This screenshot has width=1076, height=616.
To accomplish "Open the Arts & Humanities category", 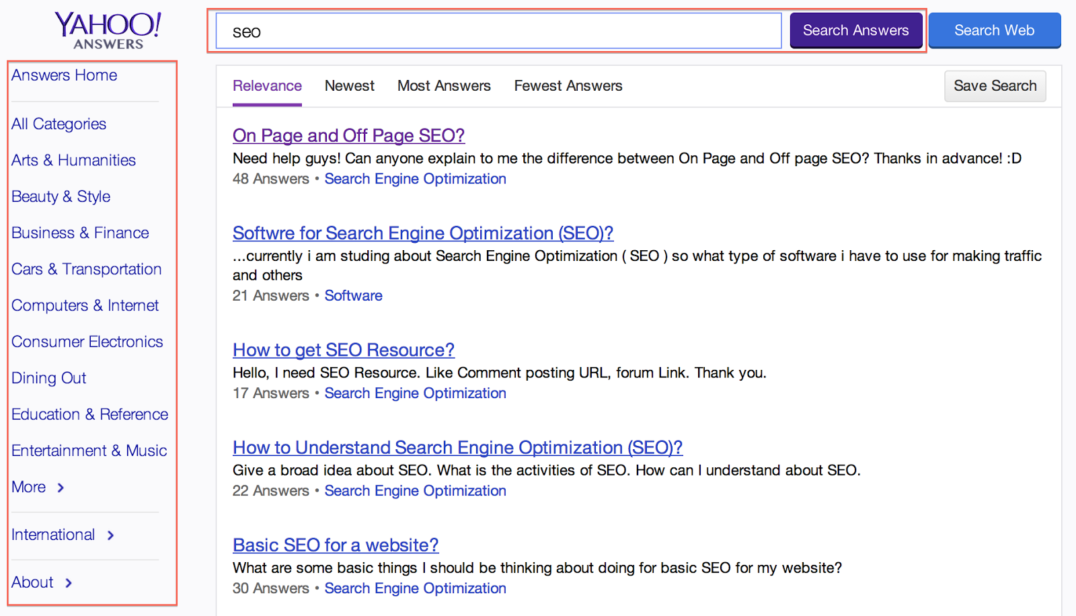I will click(x=74, y=160).
